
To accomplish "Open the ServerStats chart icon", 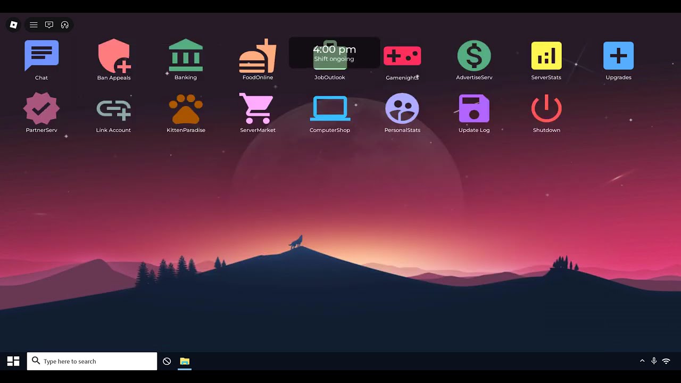I will [546, 56].
